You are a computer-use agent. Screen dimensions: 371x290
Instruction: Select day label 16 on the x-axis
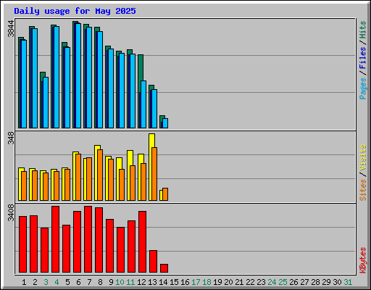click(185, 282)
